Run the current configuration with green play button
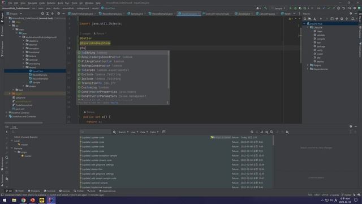The image size is (362, 204). (x=290, y=8)
